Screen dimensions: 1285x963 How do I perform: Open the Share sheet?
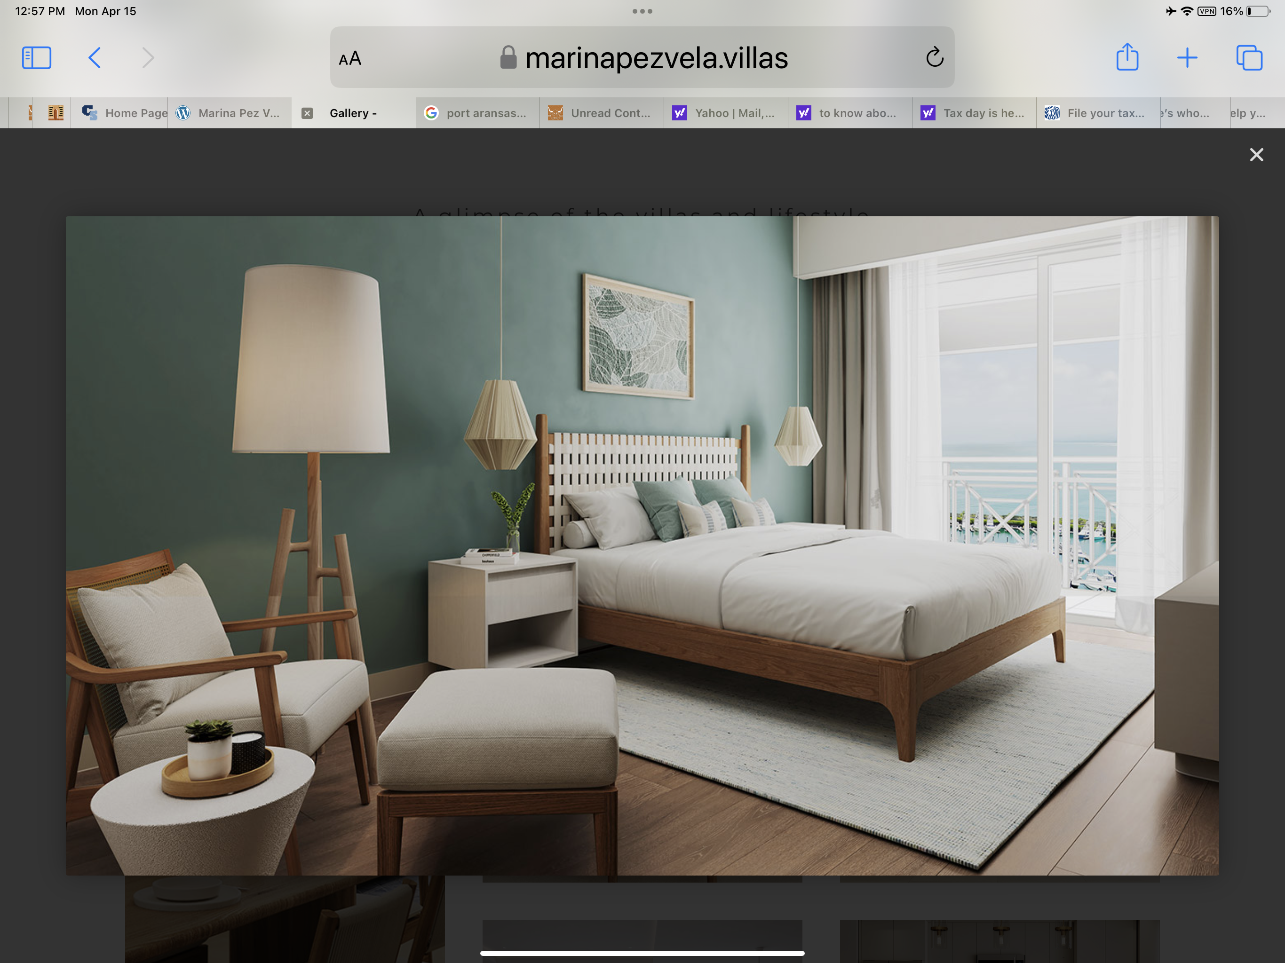tap(1127, 57)
